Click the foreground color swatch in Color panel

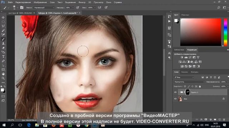pos(176,21)
